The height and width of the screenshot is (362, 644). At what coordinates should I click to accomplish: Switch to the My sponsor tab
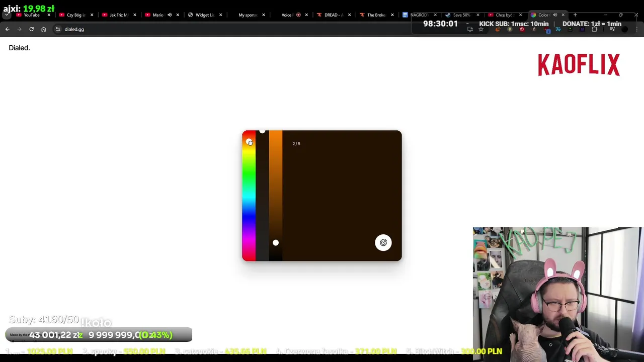[247, 15]
